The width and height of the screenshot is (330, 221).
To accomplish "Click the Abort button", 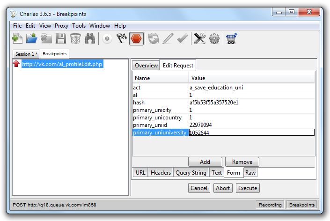I will click(223, 188).
